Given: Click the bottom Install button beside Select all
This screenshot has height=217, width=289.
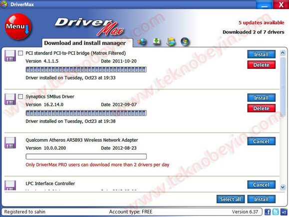Looking at the screenshot, I should click(262, 199).
